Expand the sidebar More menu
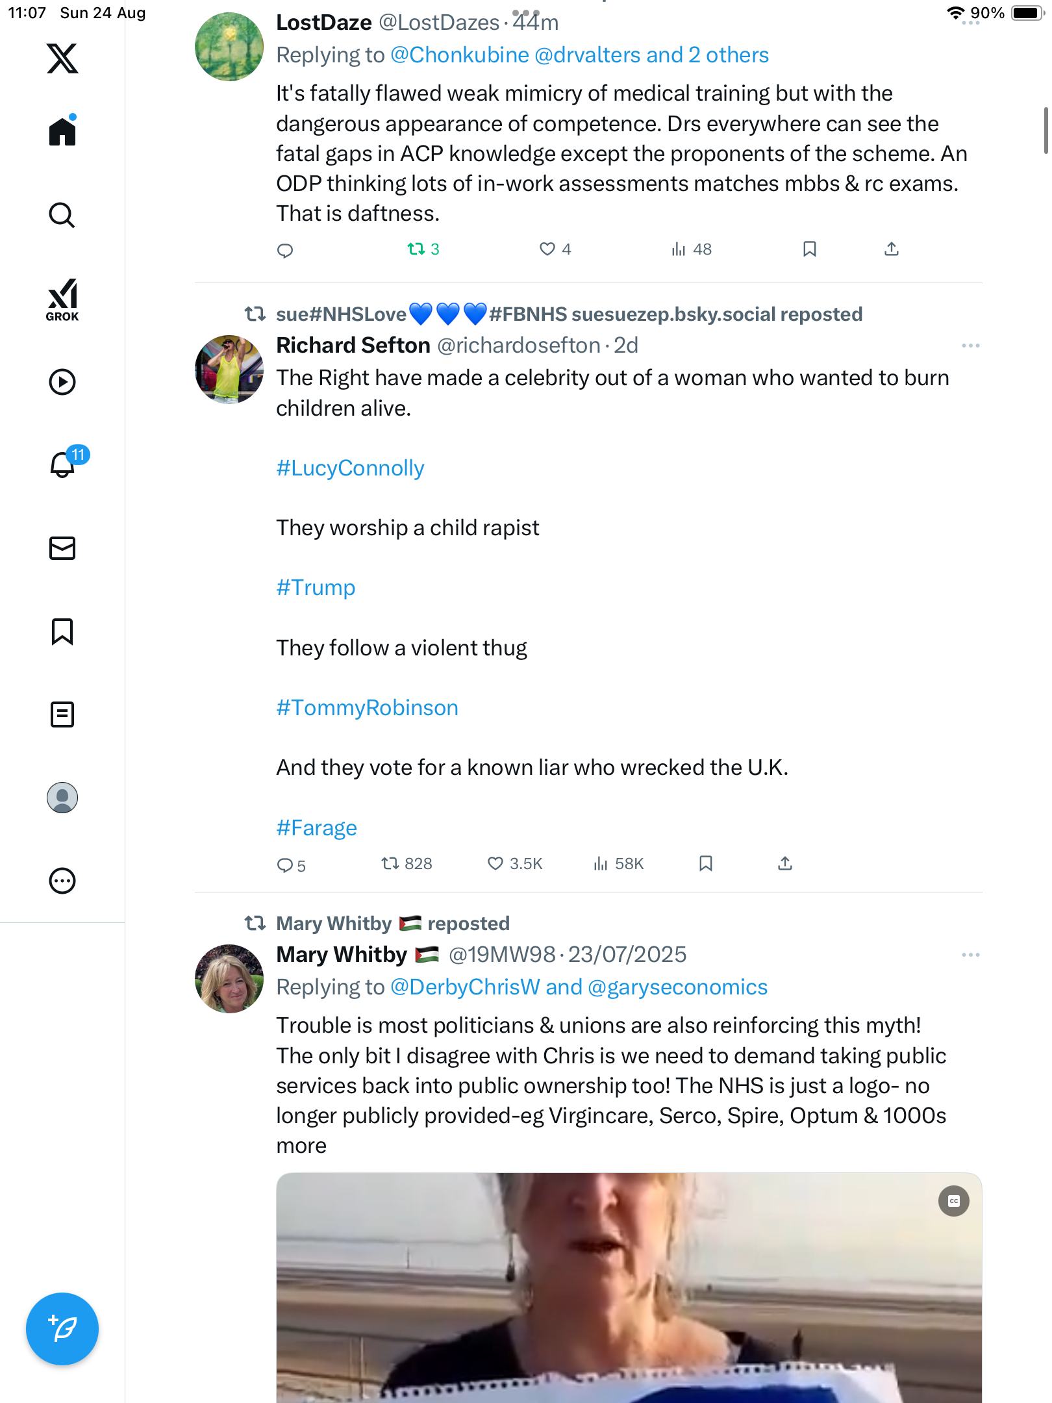This screenshot has height=1403, width=1052. coord(62,881)
